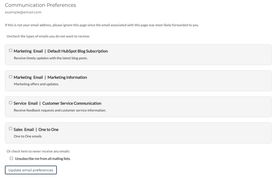Click the 'Marketing offers and updates' description
This screenshot has height=182, width=278.
click(x=36, y=84)
